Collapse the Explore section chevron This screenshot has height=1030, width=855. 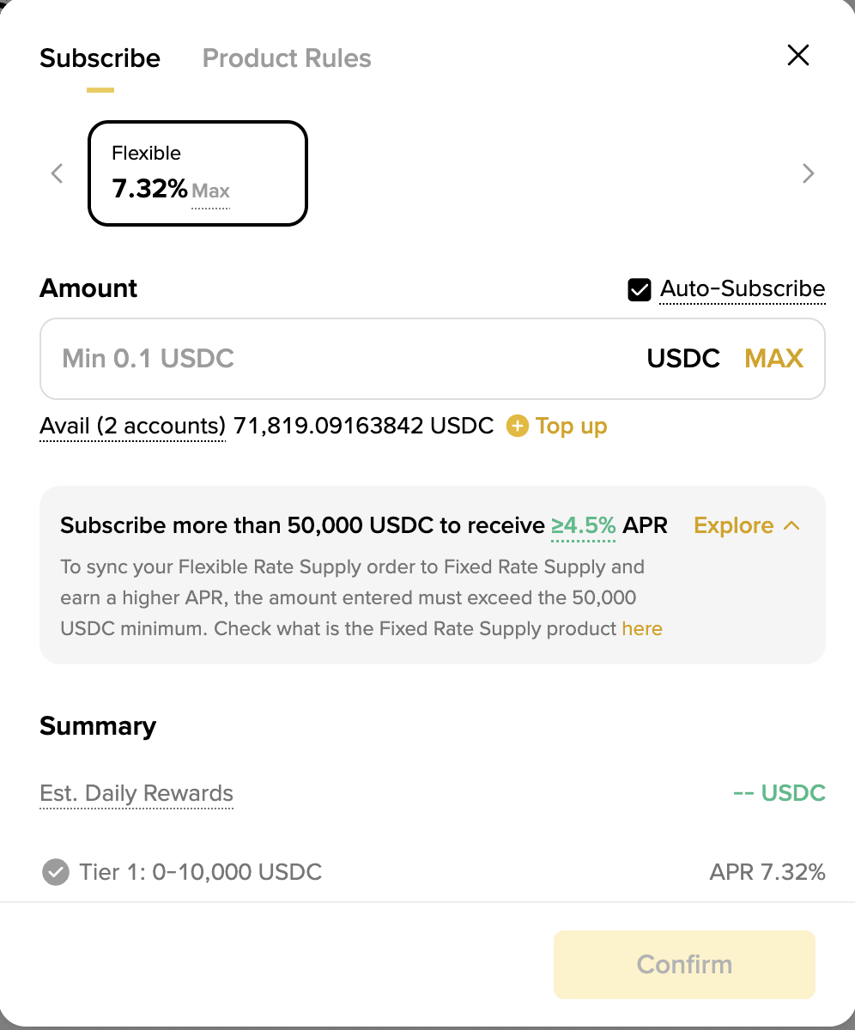[x=792, y=525]
